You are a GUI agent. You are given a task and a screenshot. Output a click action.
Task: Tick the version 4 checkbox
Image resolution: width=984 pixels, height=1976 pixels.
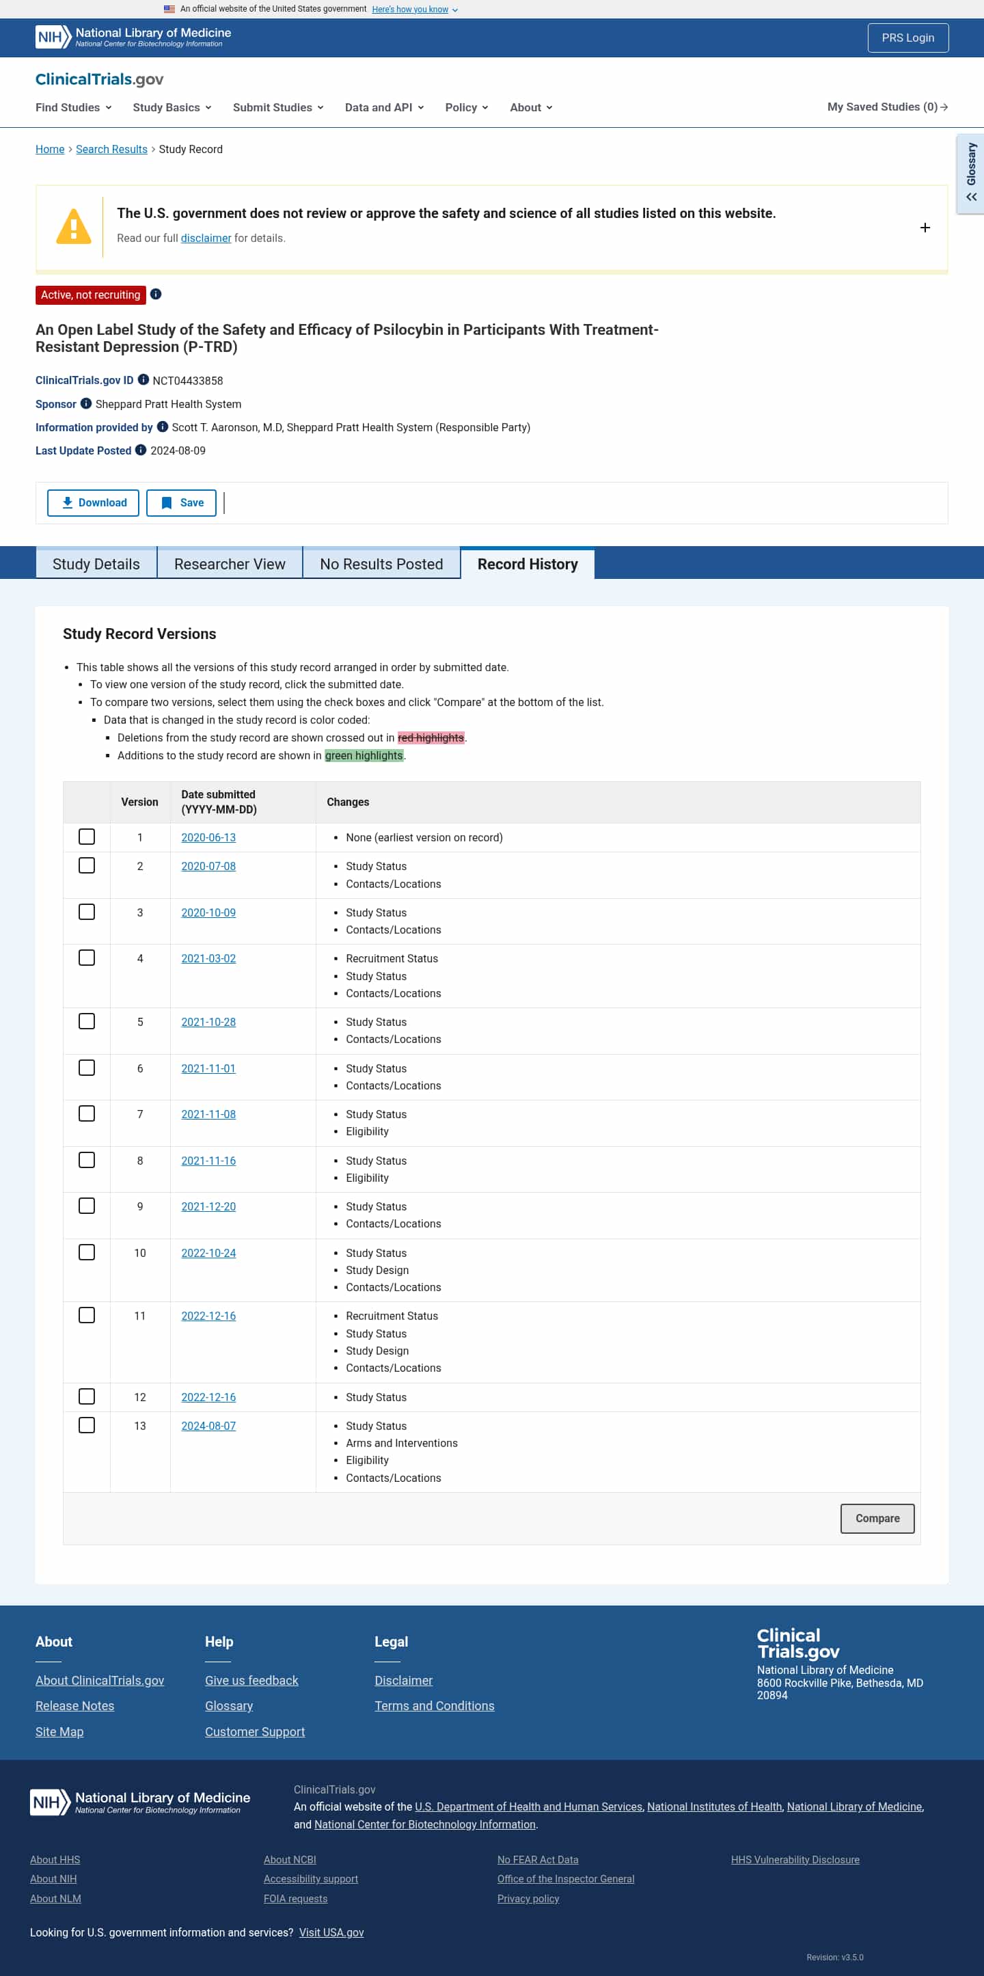pos(87,958)
